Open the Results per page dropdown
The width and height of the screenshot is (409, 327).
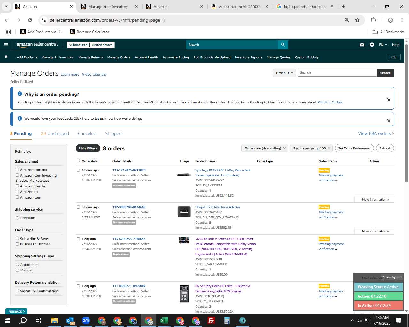click(x=311, y=148)
